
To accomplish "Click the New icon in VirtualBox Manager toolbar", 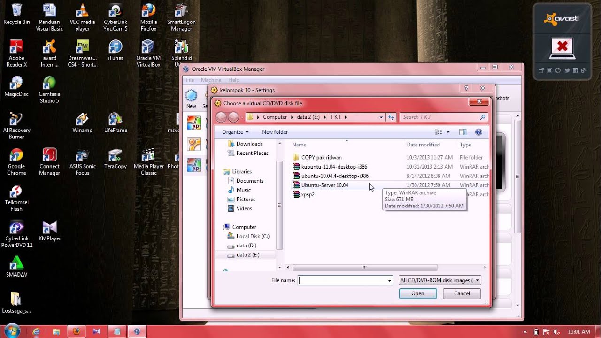I will pos(191,99).
